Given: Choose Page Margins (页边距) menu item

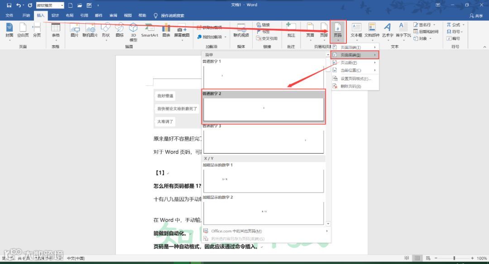Looking at the screenshot, I should click(355, 62).
